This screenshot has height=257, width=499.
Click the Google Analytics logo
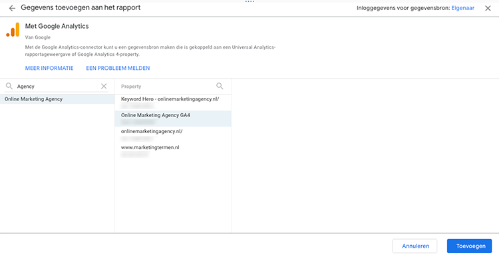click(13, 29)
